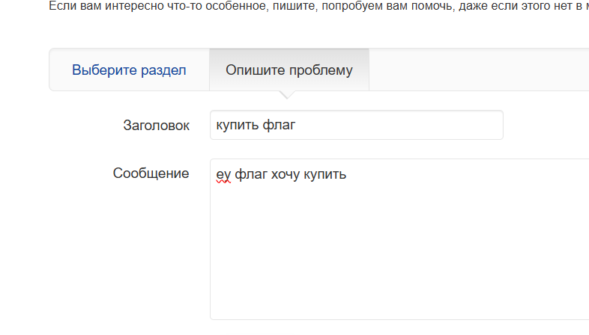
Task: Focus the Заголовок input field
Action: [356, 125]
